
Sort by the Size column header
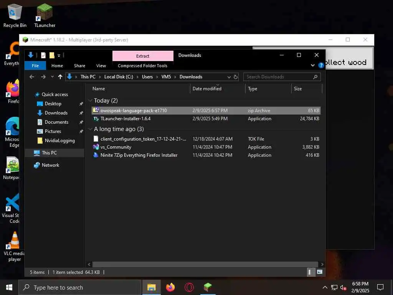tap(307, 89)
